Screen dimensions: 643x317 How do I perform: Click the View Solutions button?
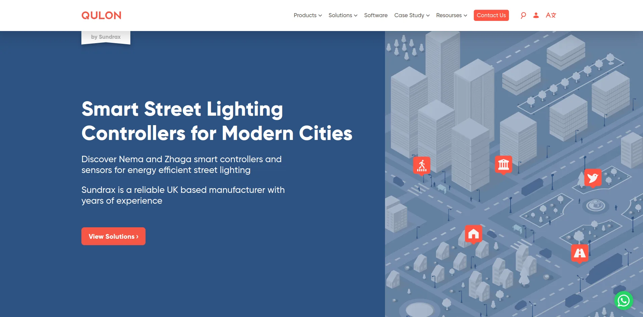[113, 236]
